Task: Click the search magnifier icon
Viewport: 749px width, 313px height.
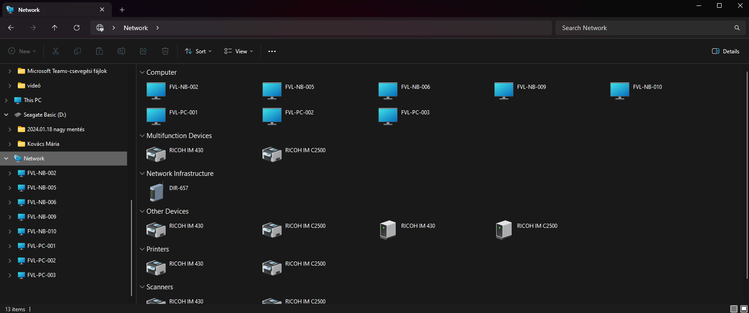Action: coord(737,28)
